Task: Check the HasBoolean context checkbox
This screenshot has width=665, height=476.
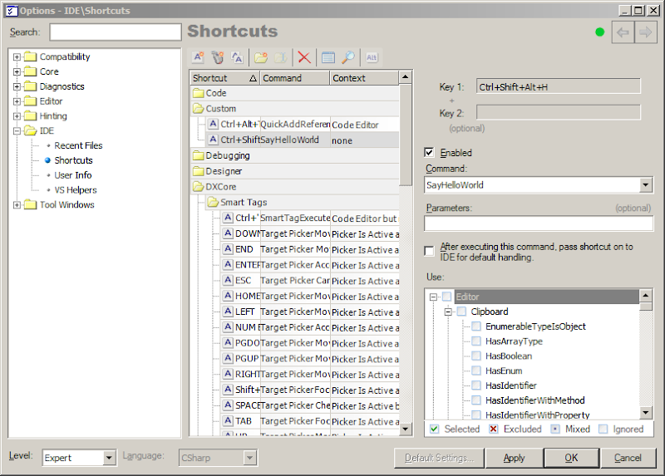Action: [x=477, y=356]
